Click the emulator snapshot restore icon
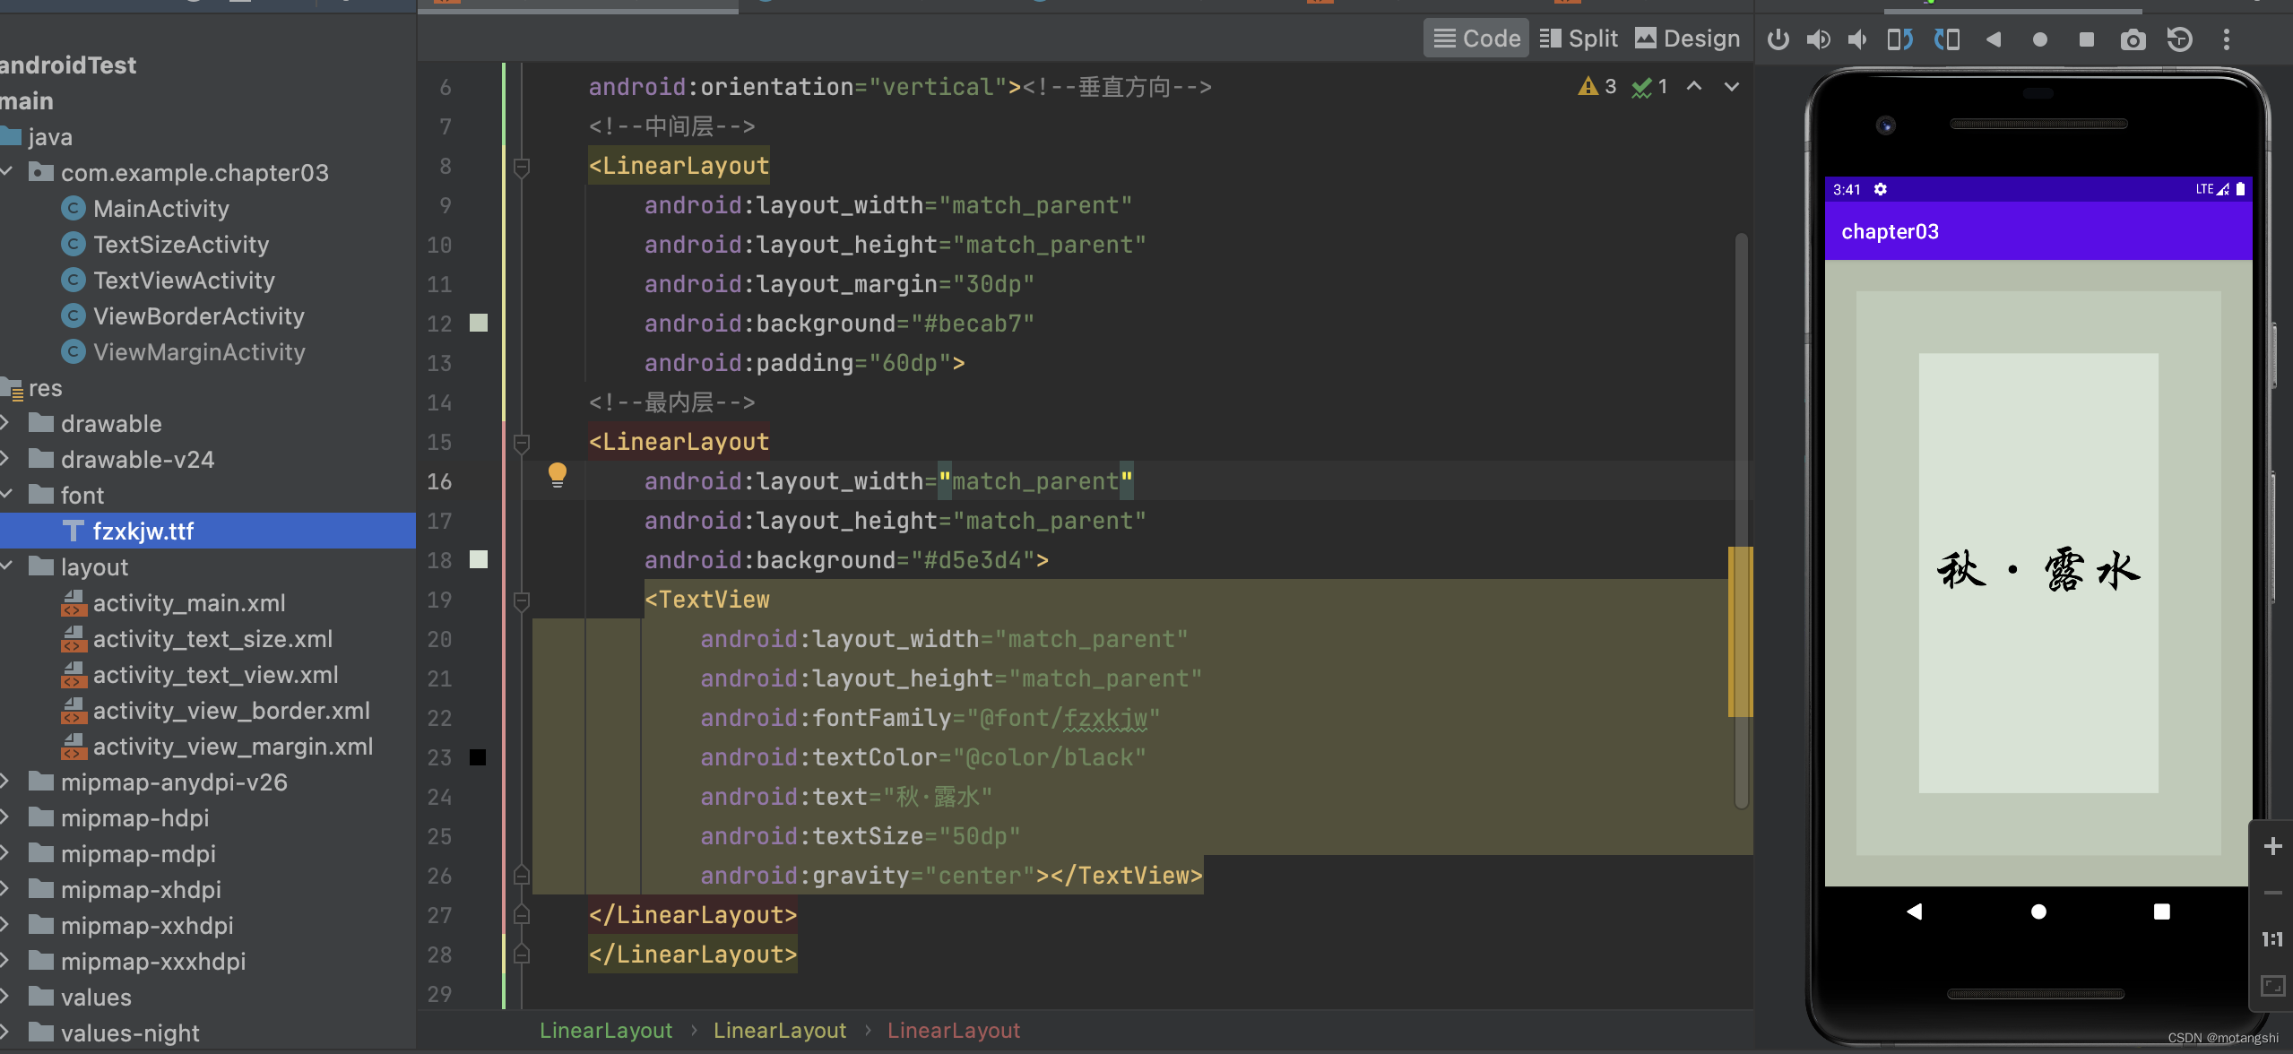Viewport: 2293px width, 1054px height. pos(2179,39)
